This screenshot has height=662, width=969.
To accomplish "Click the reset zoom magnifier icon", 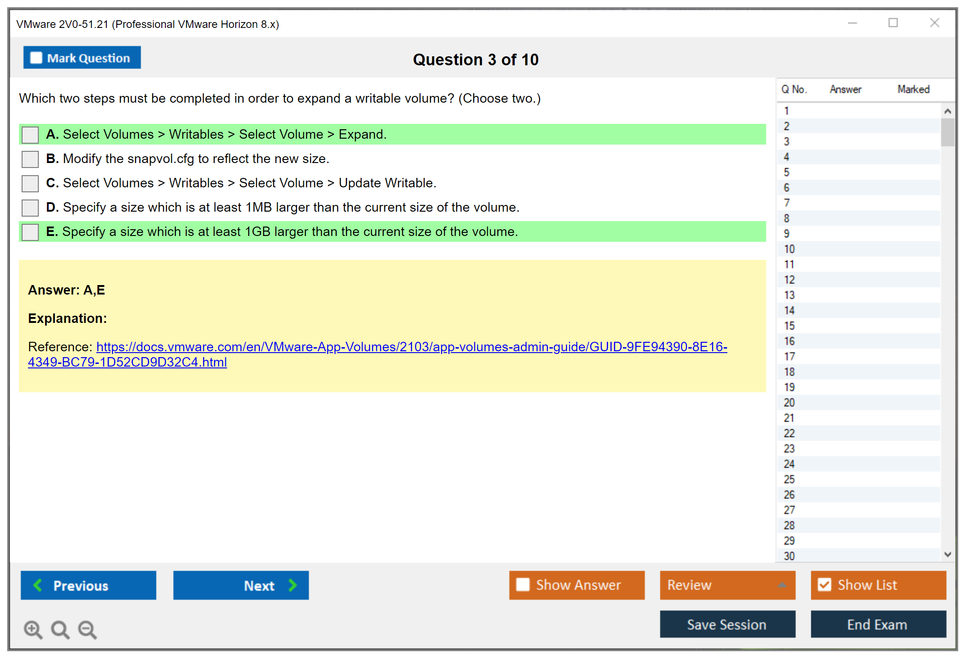I will point(60,629).
